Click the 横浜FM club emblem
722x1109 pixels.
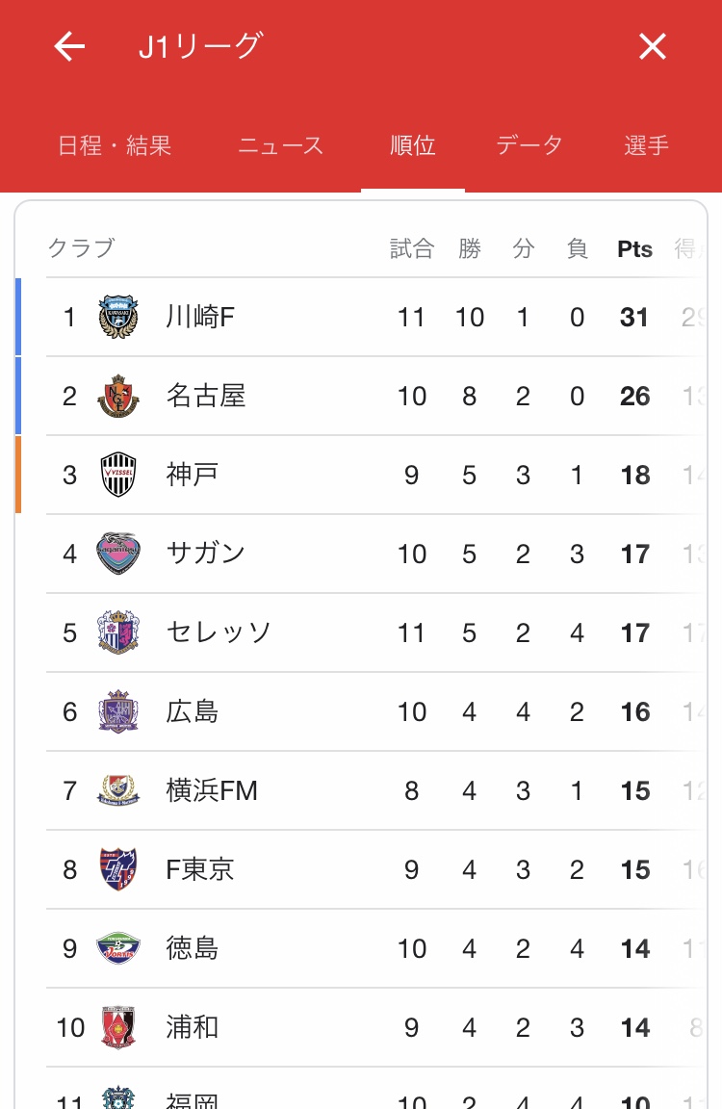(118, 791)
